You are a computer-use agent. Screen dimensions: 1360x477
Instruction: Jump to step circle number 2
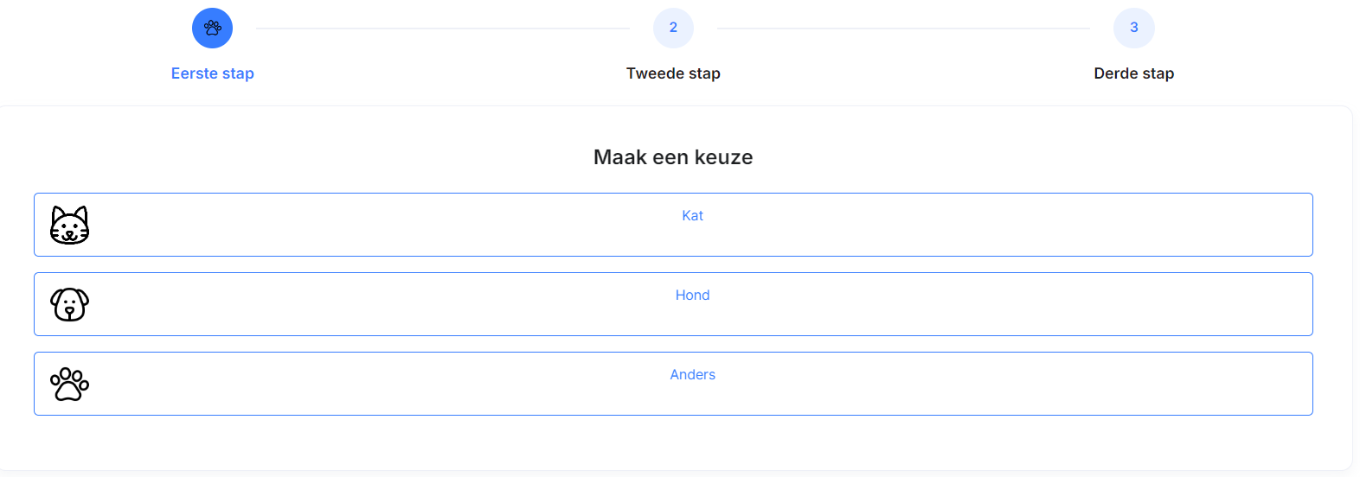coord(673,28)
